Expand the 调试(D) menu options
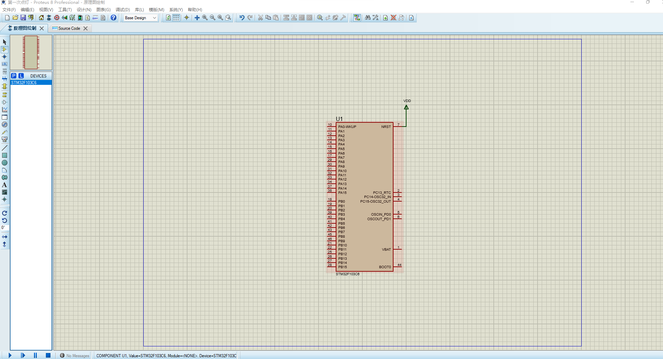This screenshot has width=663, height=359. click(122, 9)
